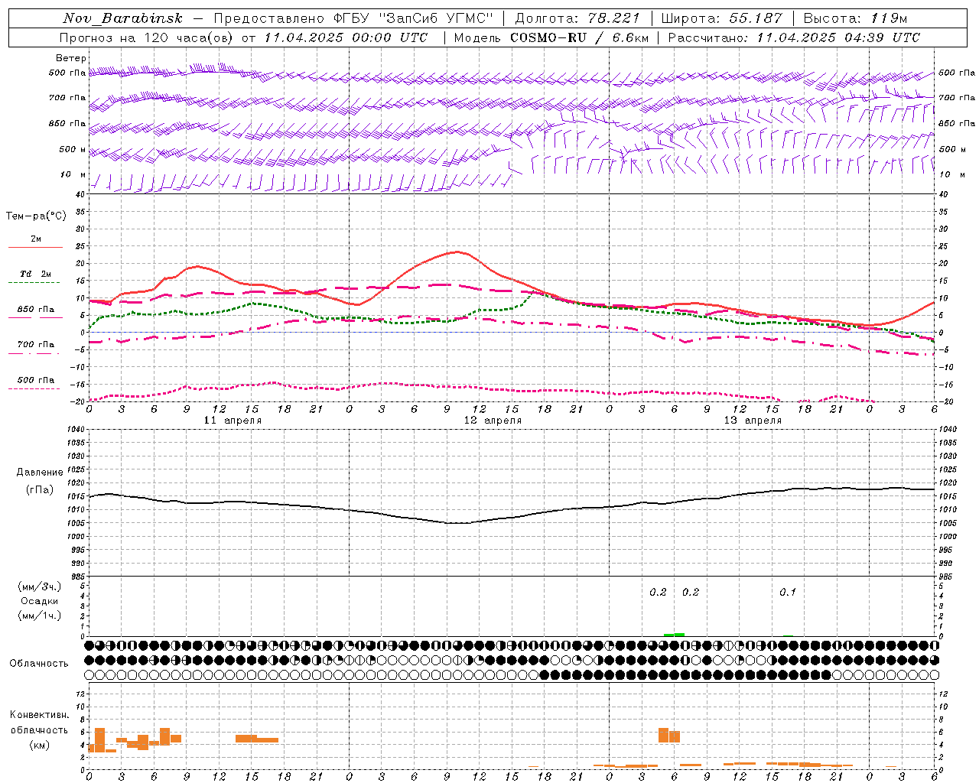Click the Ветер panel label
The height and width of the screenshot is (783, 979).
click(x=71, y=58)
